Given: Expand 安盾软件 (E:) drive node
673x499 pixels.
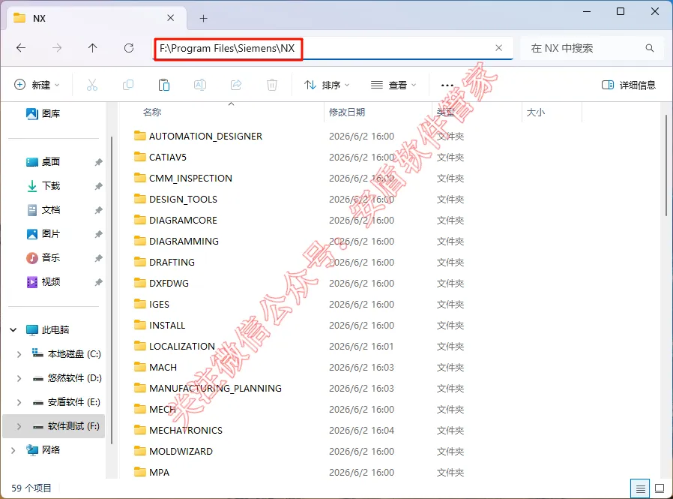Looking at the screenshot, I should tap(19, 402).
